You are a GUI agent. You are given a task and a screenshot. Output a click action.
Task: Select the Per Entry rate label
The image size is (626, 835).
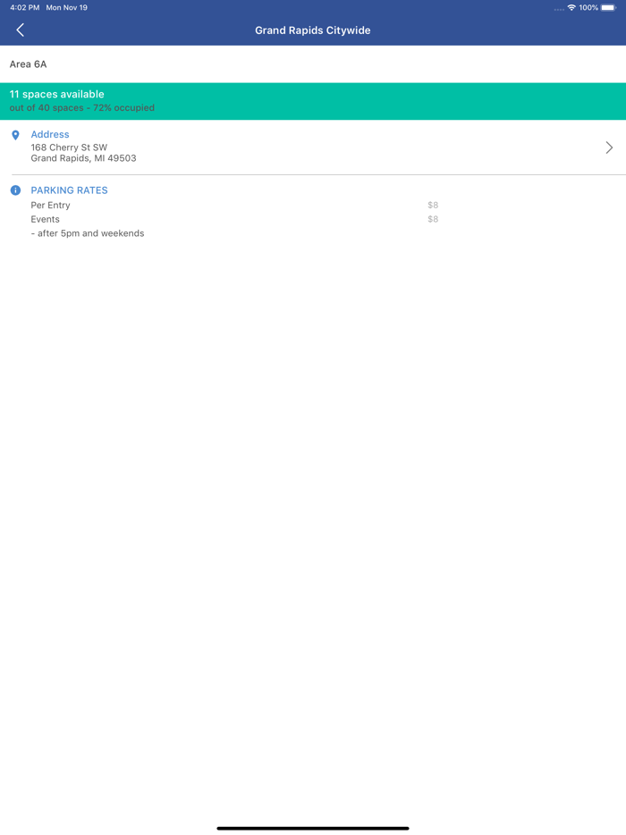[x=51, y=205]
